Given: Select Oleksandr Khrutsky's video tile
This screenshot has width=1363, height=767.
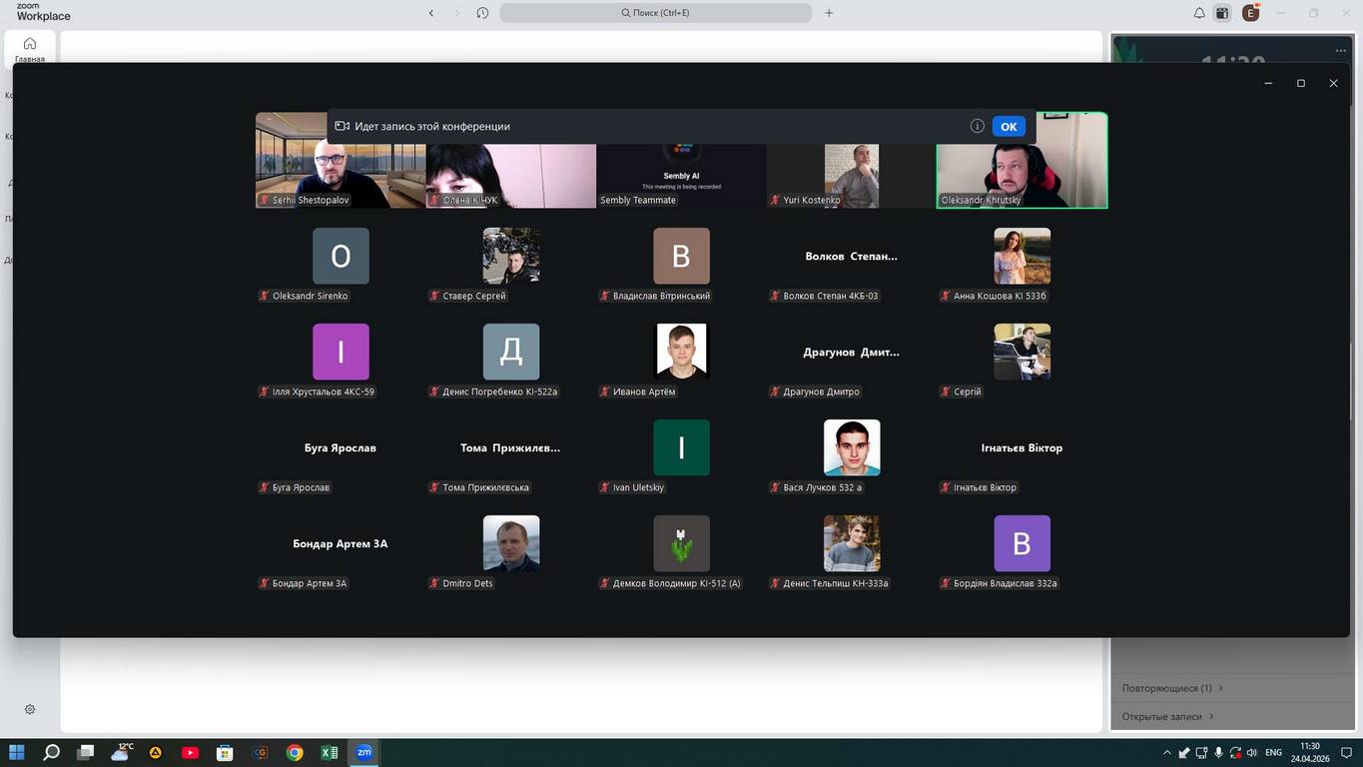Looking at the screenshot, I should click(1022, 160).
